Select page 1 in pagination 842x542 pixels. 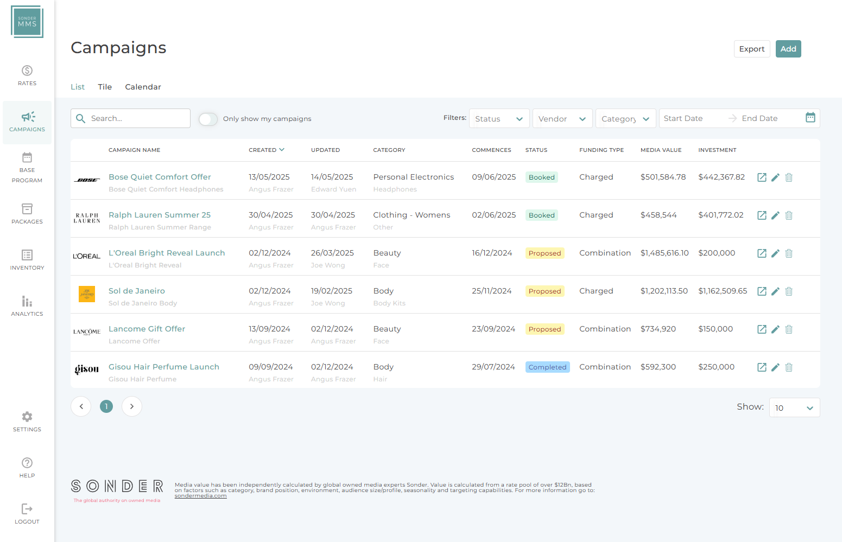[106, 406]
